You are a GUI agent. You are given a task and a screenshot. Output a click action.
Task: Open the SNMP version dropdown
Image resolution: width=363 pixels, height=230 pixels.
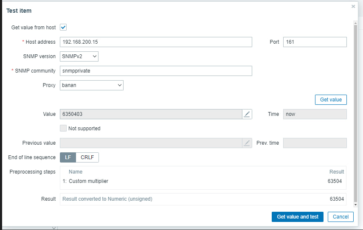click(x=79, y=56)
